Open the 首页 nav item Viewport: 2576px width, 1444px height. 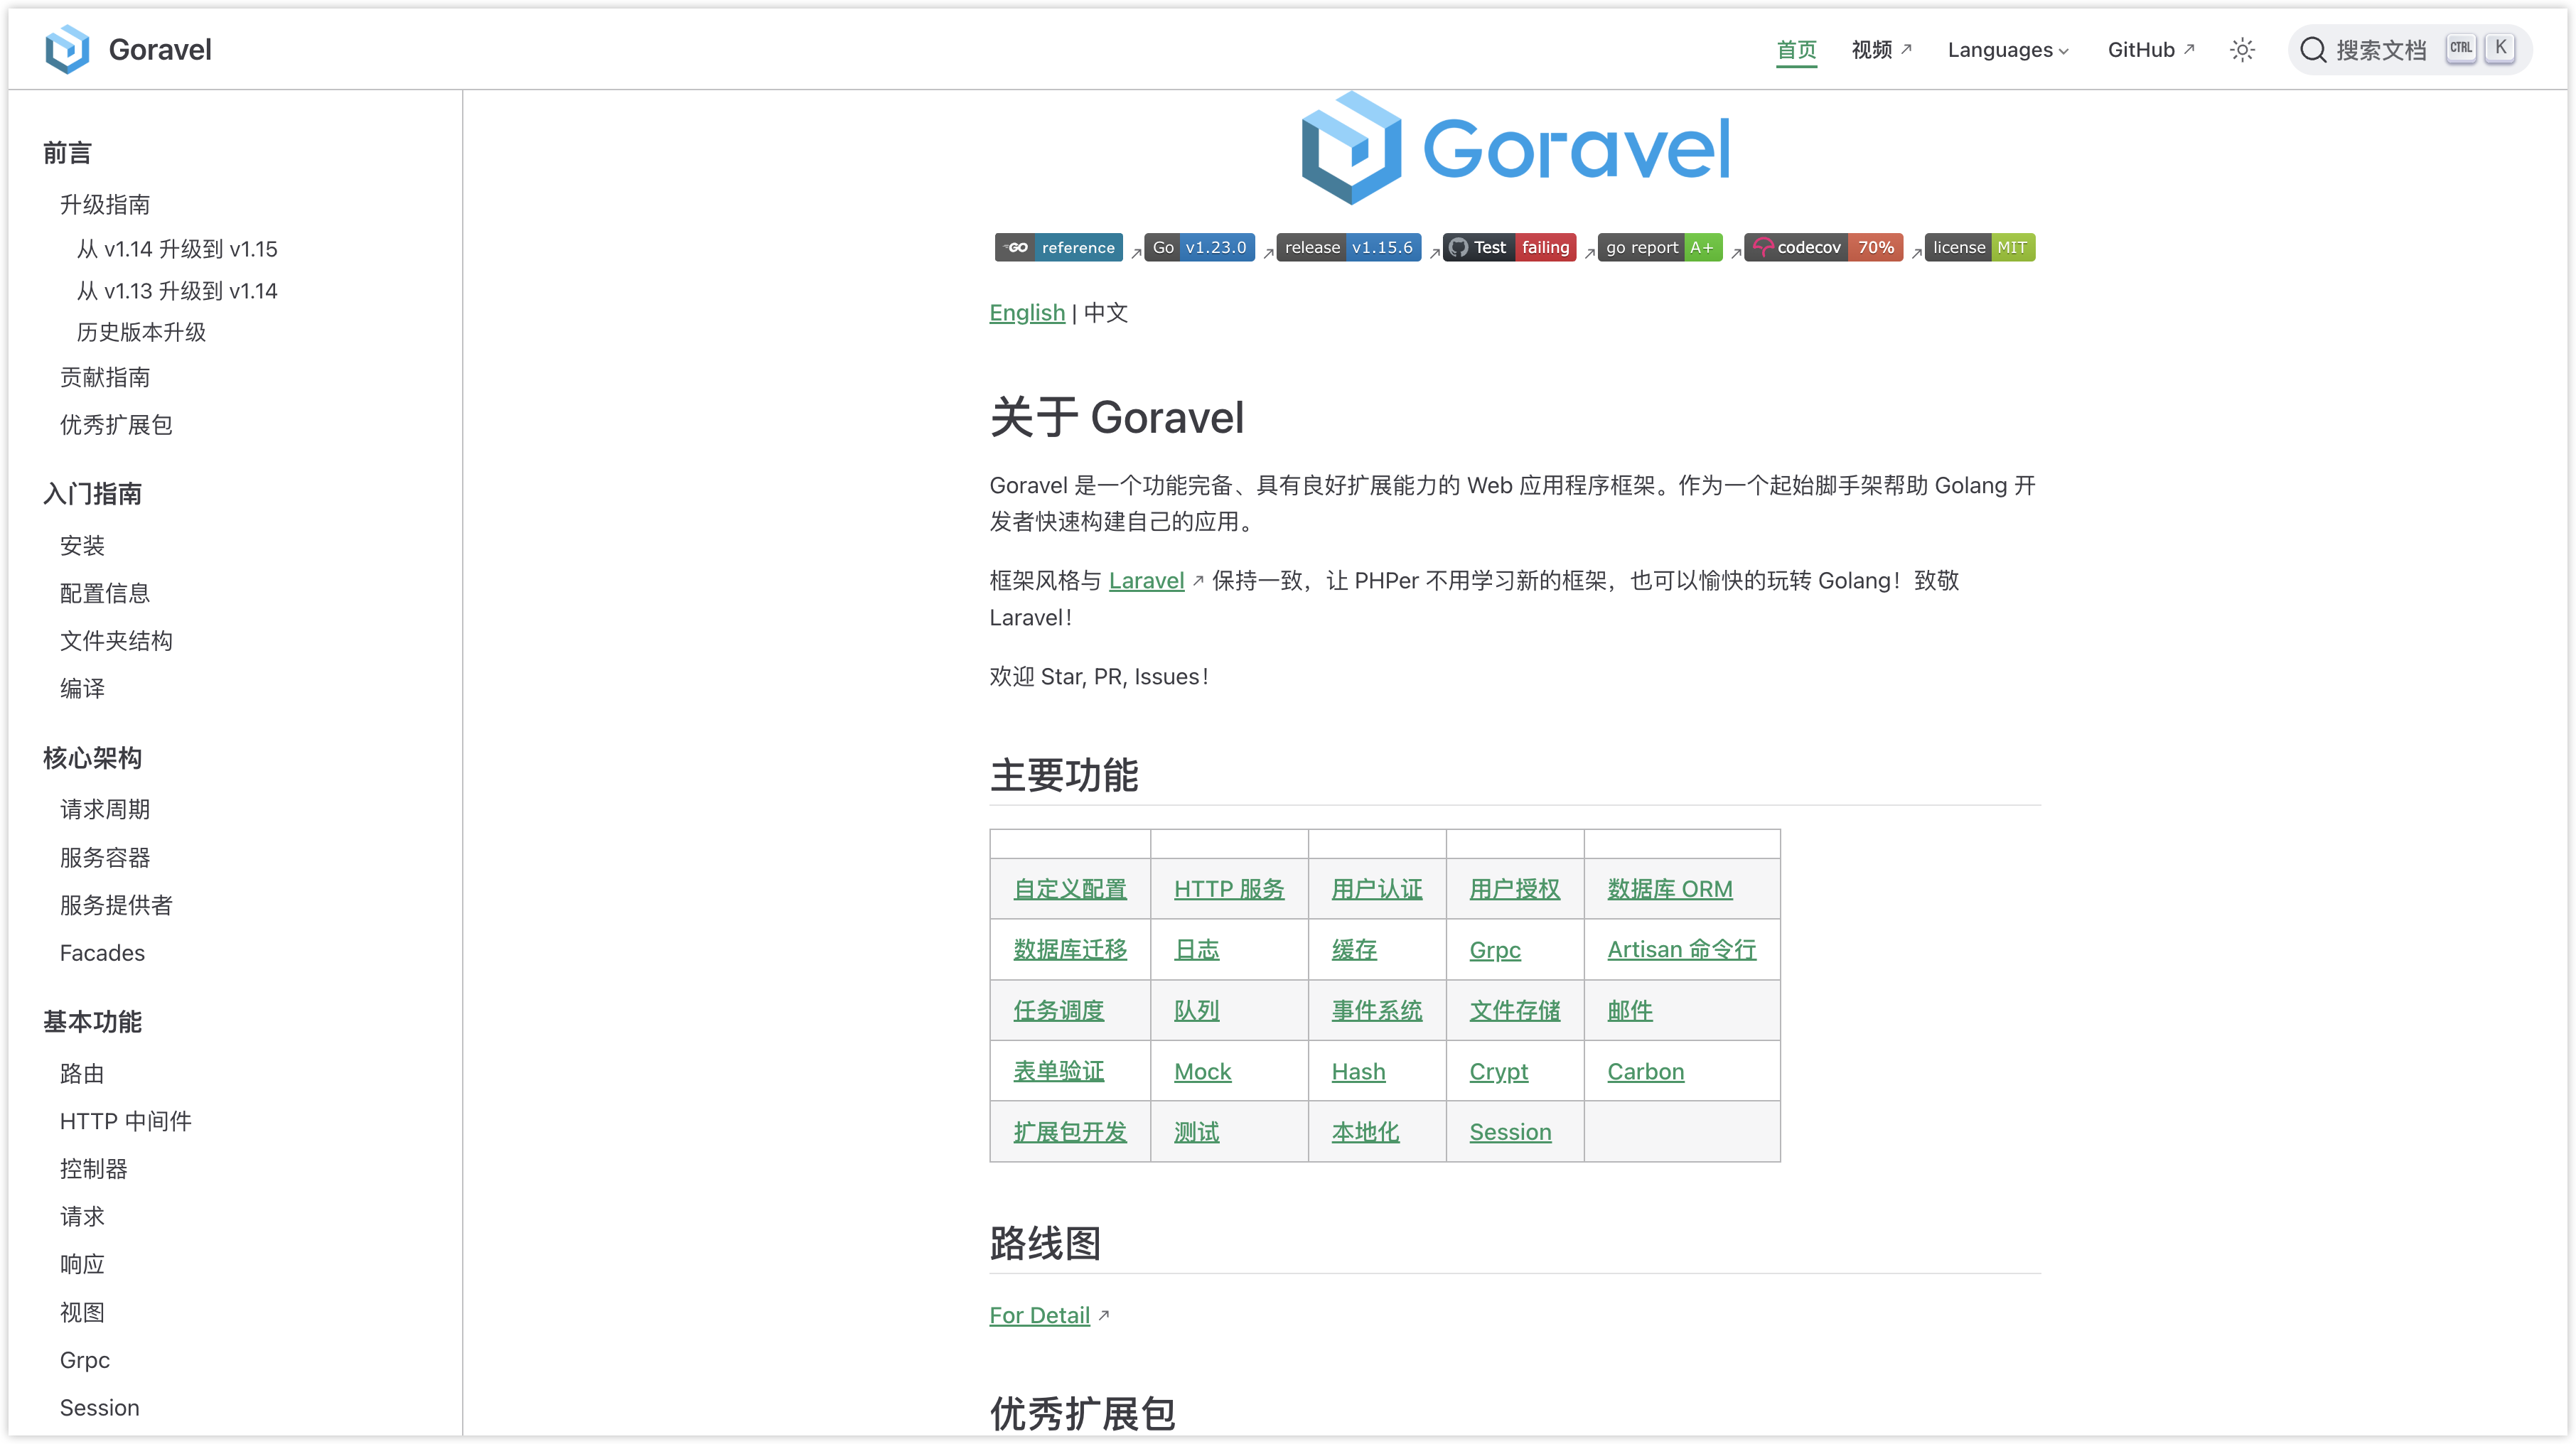pyautogui.click(x=1796, y=49)
